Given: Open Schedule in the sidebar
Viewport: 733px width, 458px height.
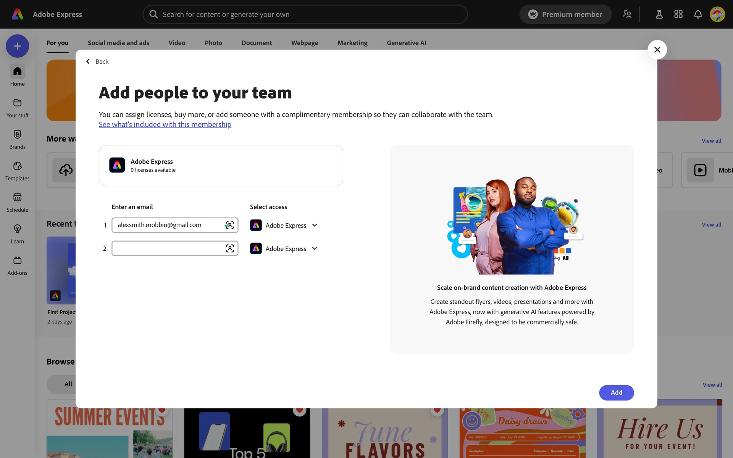Looking at the screenshot, I should click(17, 202).
